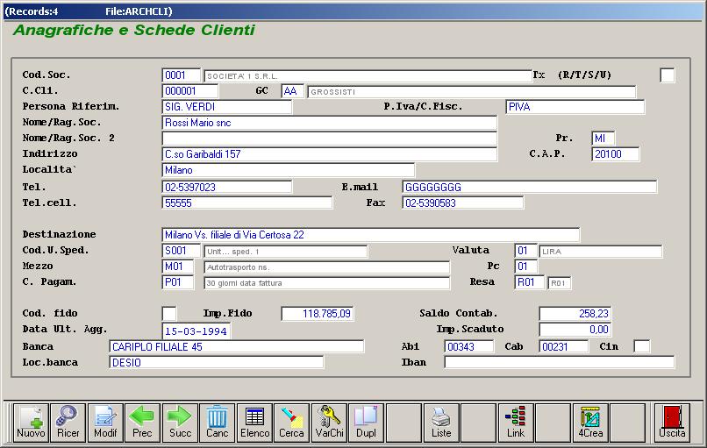
Task: Click the empty Nome/Rag.Soc. 2 field
Action: 330,139
